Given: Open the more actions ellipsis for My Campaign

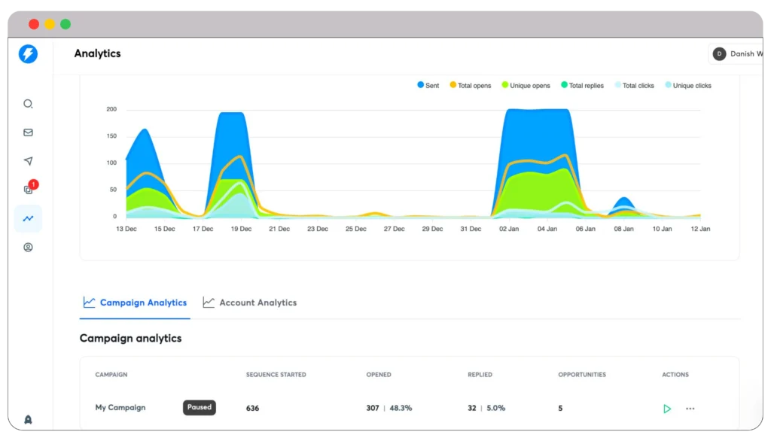Looking at the screenshot, I should tap(690, 408).
